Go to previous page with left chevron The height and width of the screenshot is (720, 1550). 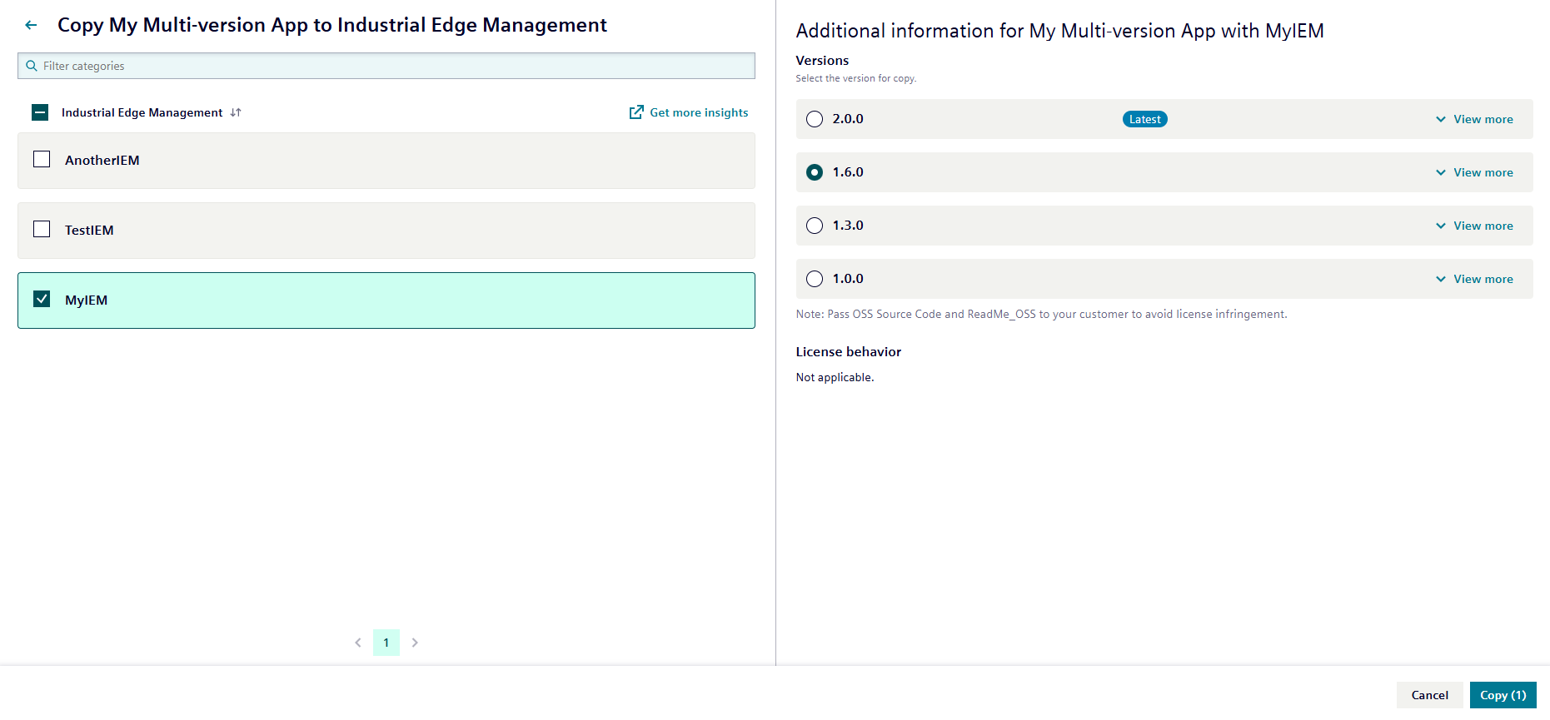358,643
